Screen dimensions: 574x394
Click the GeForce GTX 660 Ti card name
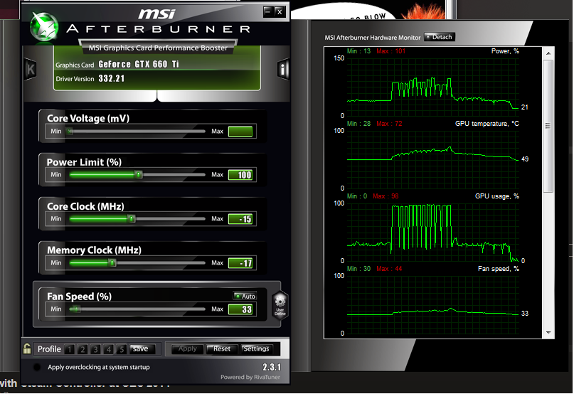139,64
